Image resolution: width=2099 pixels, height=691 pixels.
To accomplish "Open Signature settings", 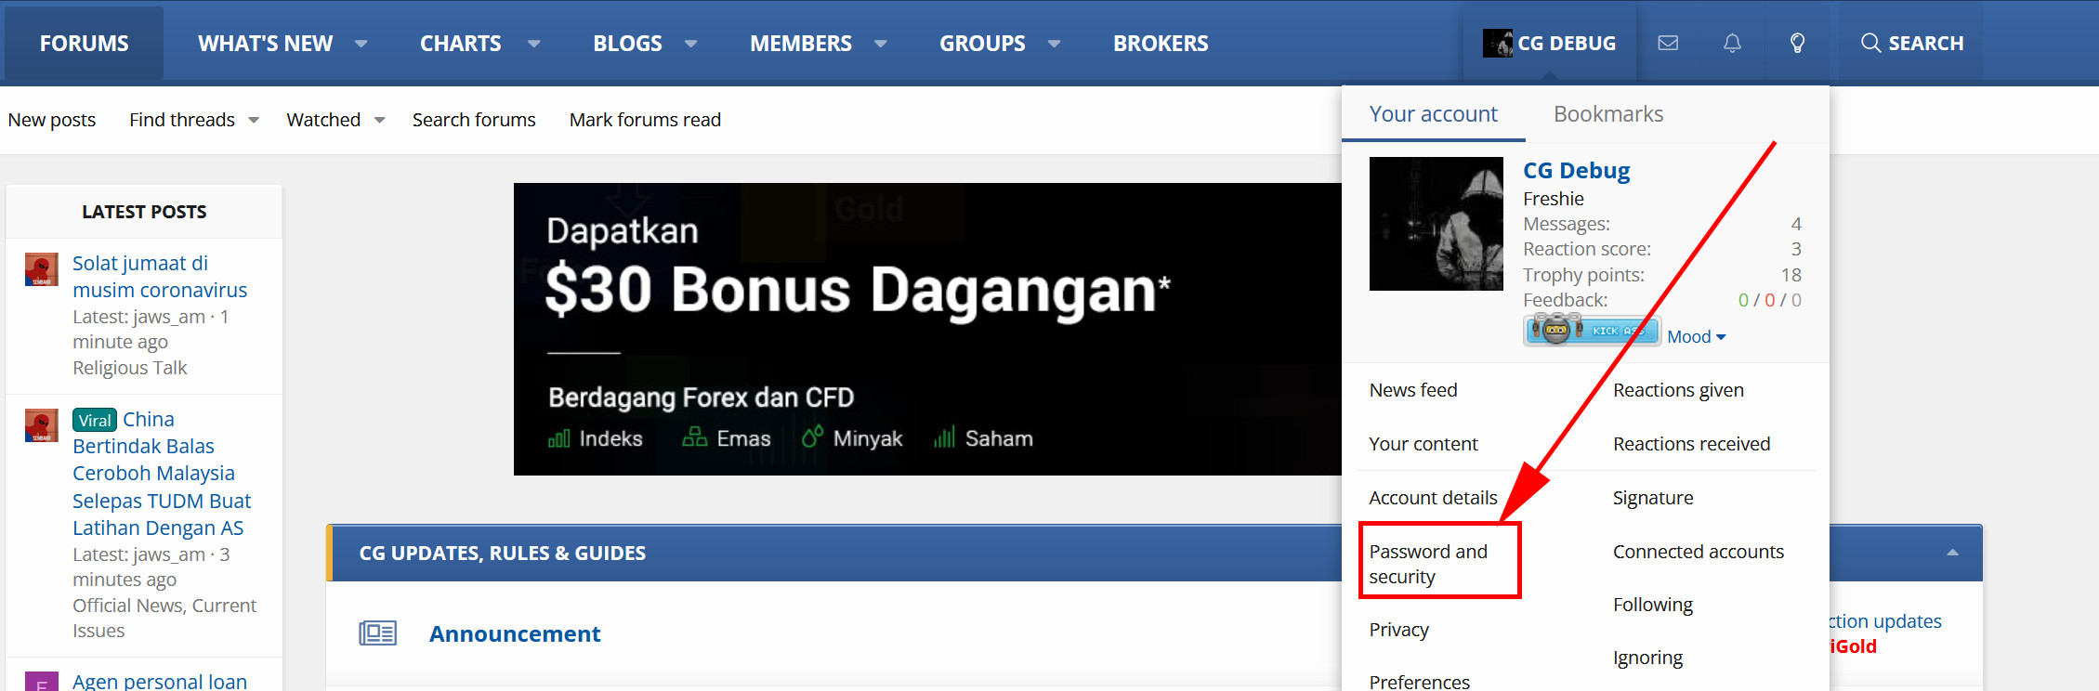I will 1653,498.
